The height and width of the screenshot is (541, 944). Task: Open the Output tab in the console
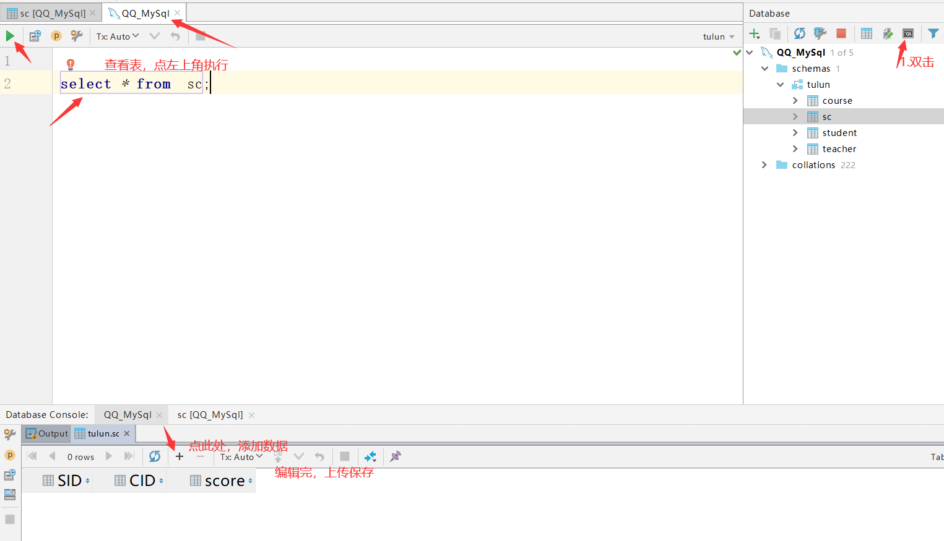pos(46,433)
